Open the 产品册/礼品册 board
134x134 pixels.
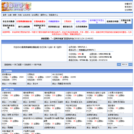click(x=29, y=131)
